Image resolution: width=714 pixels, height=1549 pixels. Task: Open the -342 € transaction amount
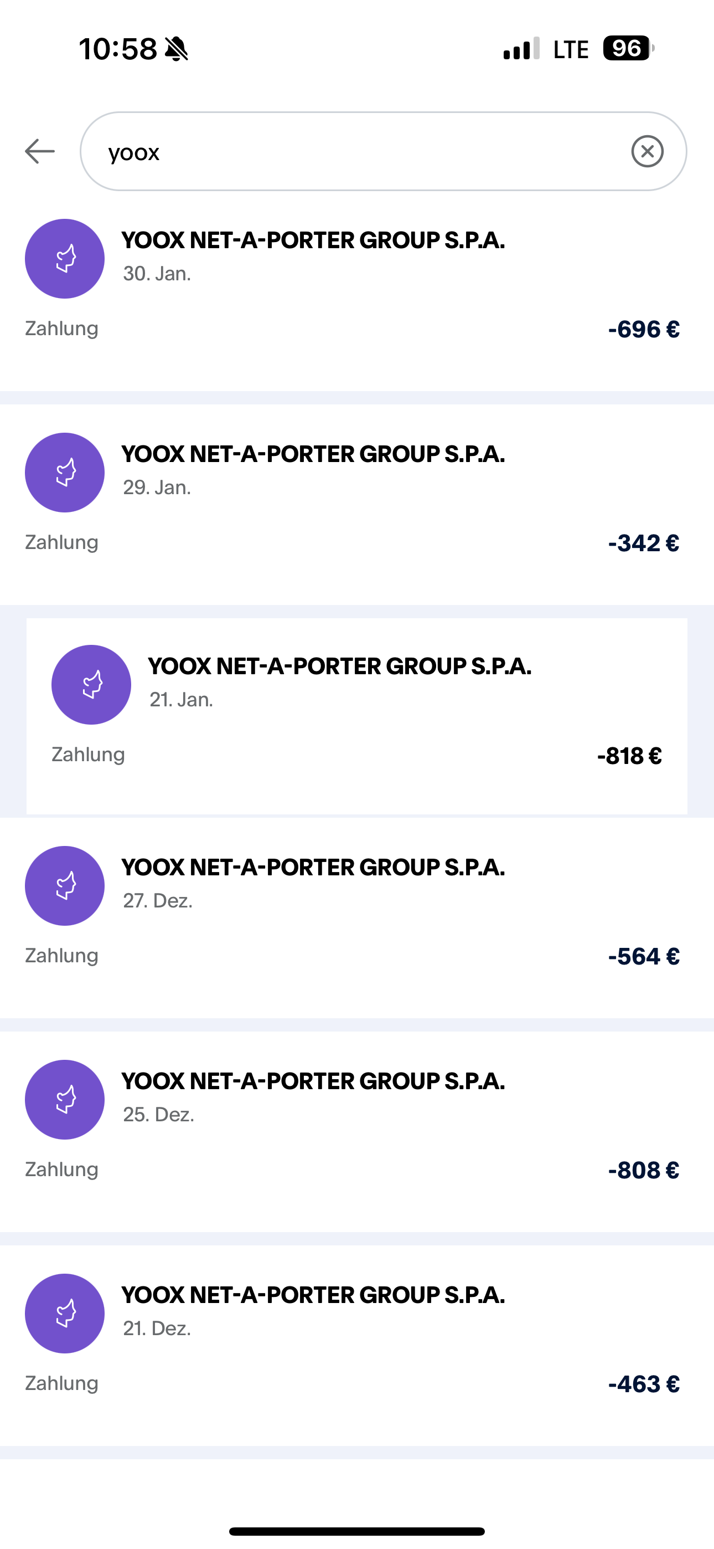(644, 543)
